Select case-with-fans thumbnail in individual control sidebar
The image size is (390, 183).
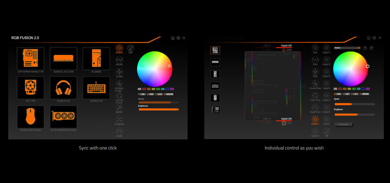click(x=215, y=110)
